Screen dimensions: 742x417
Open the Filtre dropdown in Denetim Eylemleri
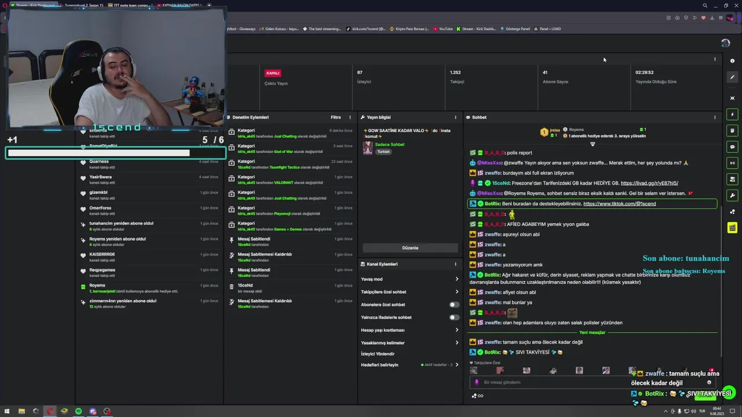pos(336,117)
